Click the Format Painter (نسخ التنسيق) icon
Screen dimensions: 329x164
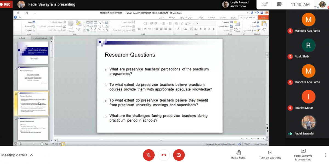(x=258, y=30)
